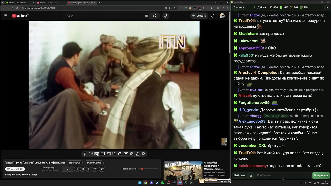Open player toolbar settings gear
This screenshot has height=186, width=331.
144,154
